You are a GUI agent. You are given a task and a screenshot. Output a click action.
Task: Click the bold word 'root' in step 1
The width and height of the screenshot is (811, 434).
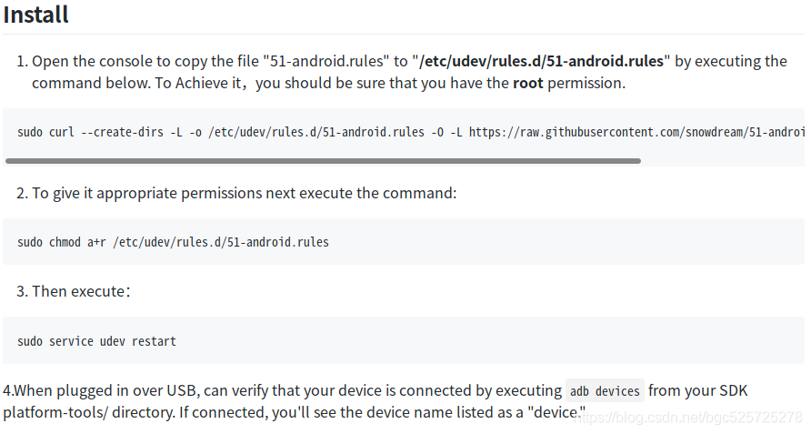tap(527, 83)
